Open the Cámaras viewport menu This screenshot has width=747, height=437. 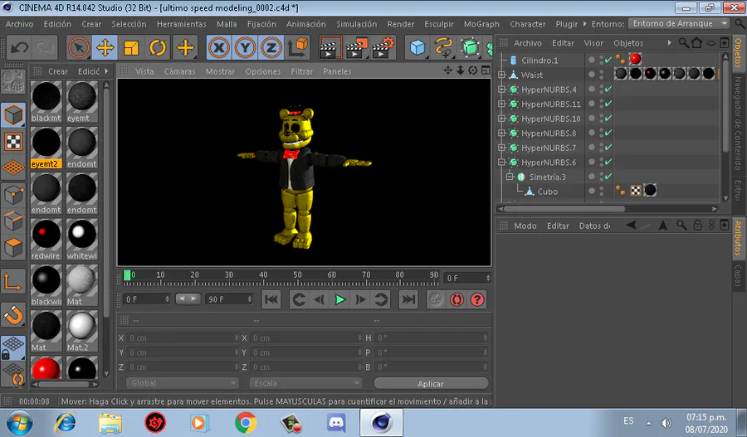[179, 71]
